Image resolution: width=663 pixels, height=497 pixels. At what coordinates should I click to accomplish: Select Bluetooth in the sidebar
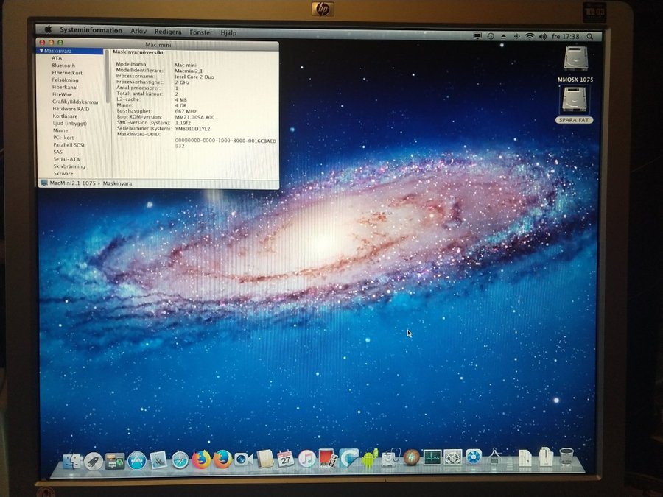63,66
